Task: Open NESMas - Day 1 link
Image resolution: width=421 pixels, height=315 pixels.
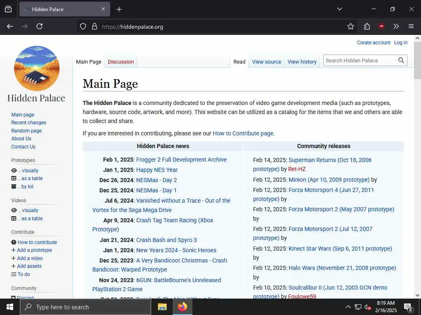Action: coord(156,190)
